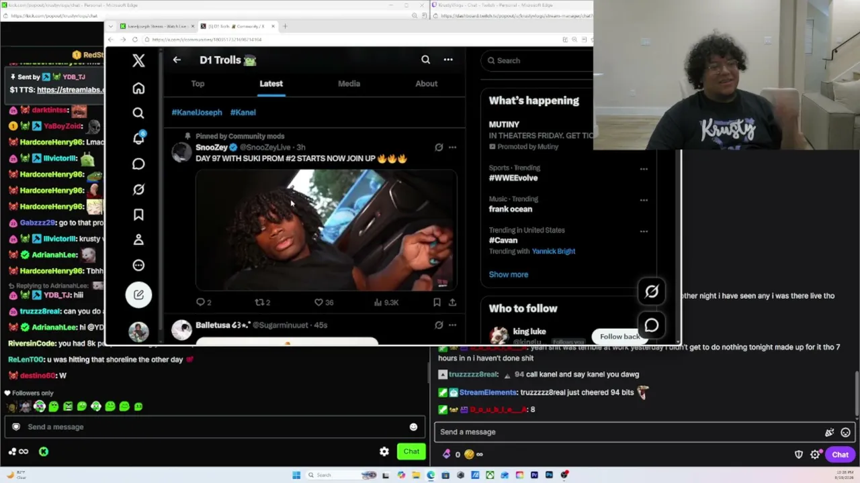Reload the X page in Edge

[x=134, y=40]
